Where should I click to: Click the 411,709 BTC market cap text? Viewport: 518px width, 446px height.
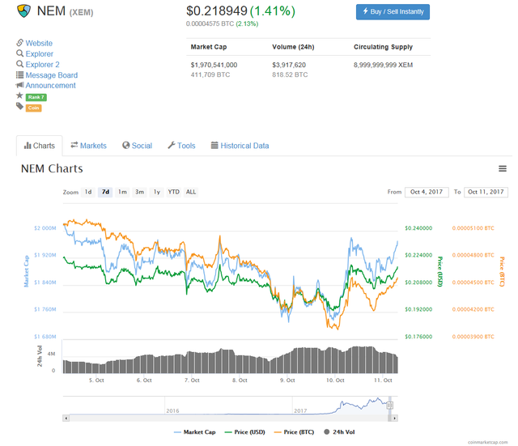tap(210, 74)
